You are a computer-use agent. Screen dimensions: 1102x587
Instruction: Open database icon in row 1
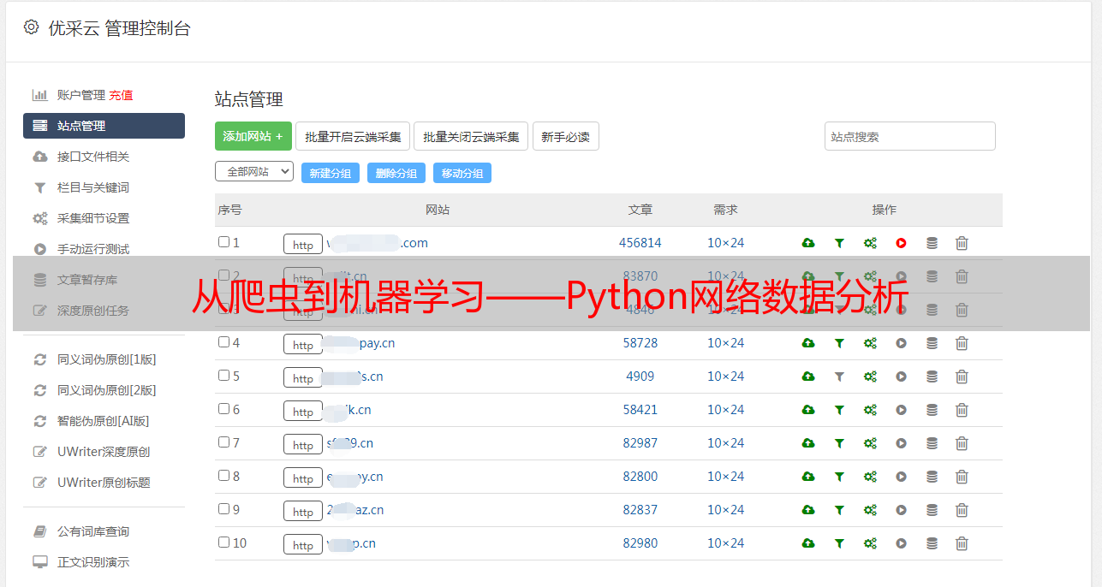pos(932,243)
